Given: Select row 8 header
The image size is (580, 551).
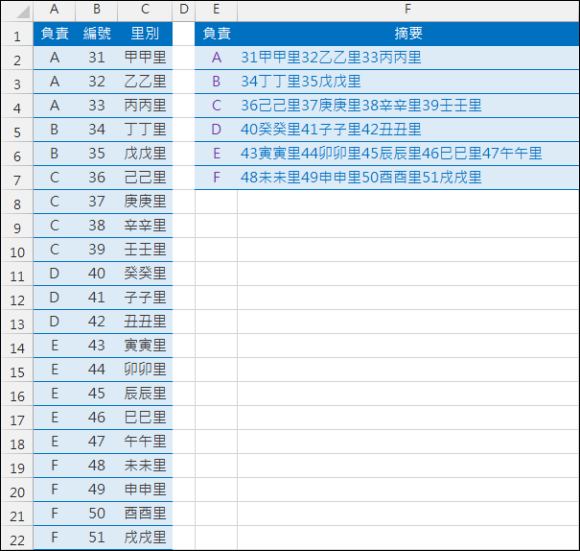Looking at the screenshot, I should tap(17, 203).
